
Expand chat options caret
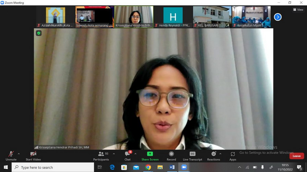(x=135, y=154)
